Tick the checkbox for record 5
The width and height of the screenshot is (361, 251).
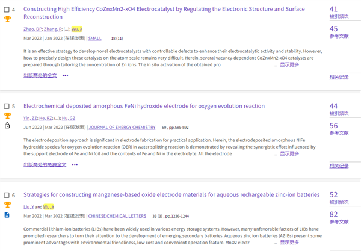point(6,106)
